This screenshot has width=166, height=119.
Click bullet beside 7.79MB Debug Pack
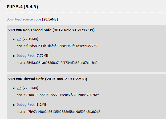(x=14, y=56)
